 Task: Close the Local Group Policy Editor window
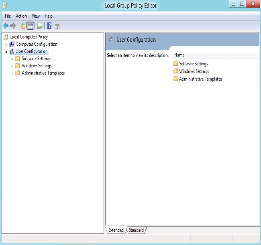click(253, 4)
